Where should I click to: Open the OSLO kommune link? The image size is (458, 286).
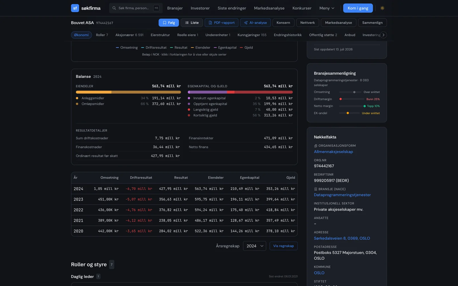[319, 273]
